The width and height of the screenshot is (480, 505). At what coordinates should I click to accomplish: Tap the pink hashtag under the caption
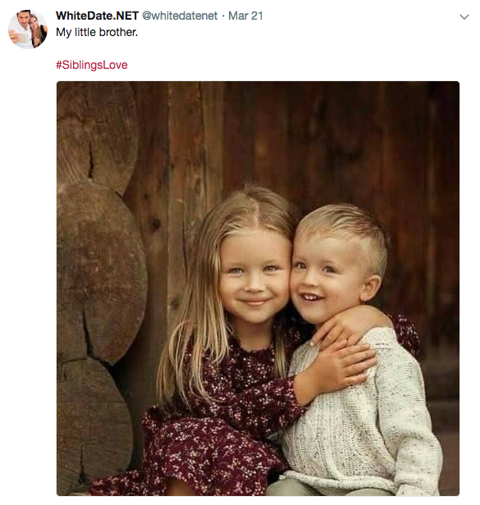click(x=92, y=65)
